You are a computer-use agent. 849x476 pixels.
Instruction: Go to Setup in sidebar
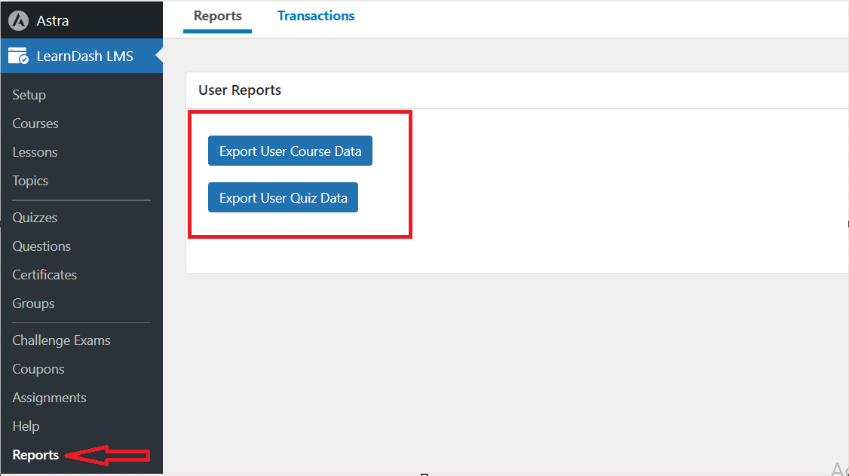(x=29, y=95)
